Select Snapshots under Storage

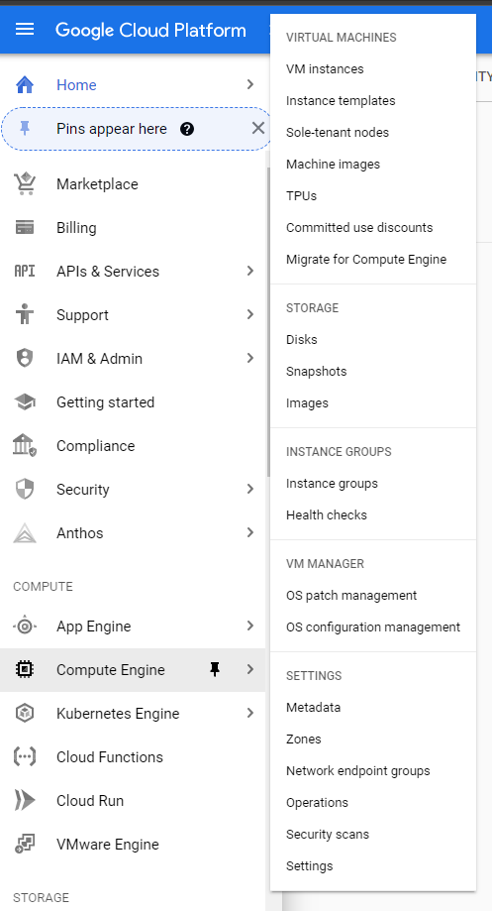tap(316, 372)
